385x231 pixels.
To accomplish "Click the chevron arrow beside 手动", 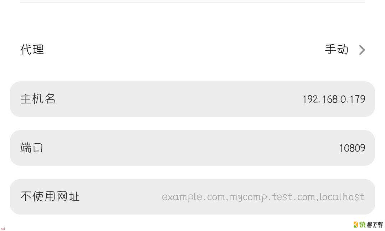I will click(362, 50).
